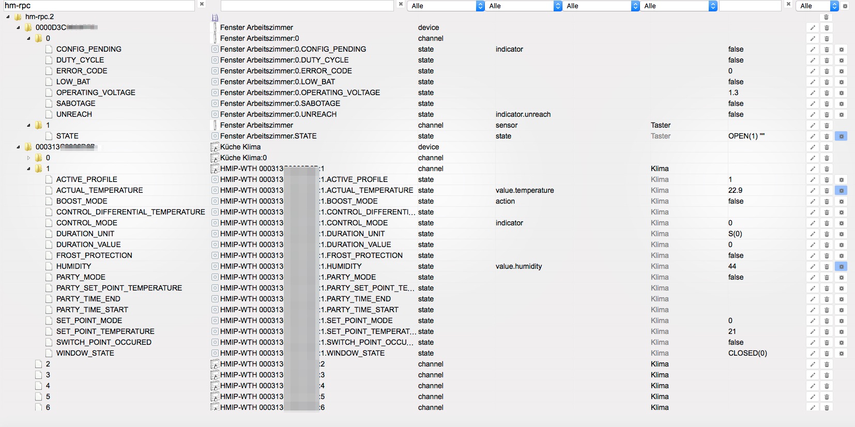The image size is (855, 427).
Task: Open gear settings for DURATION_UNIT row
Action: [x=841, y=234]
